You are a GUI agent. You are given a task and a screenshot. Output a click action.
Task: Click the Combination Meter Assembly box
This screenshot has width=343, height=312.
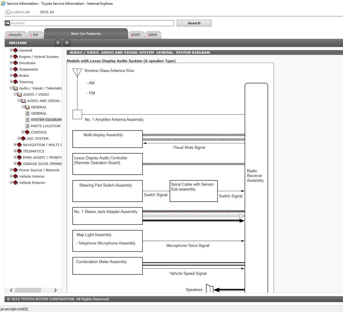[x=108, y=266]
